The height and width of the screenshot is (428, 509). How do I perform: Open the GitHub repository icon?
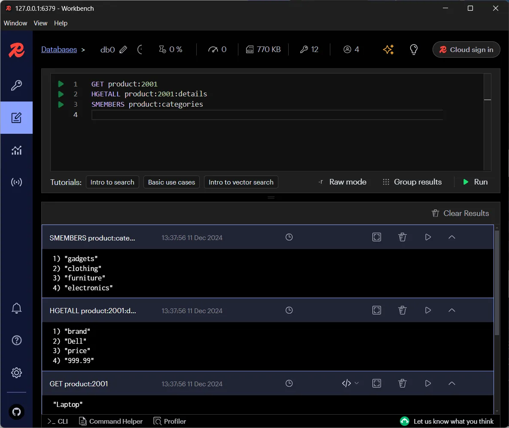pos(16,412)
